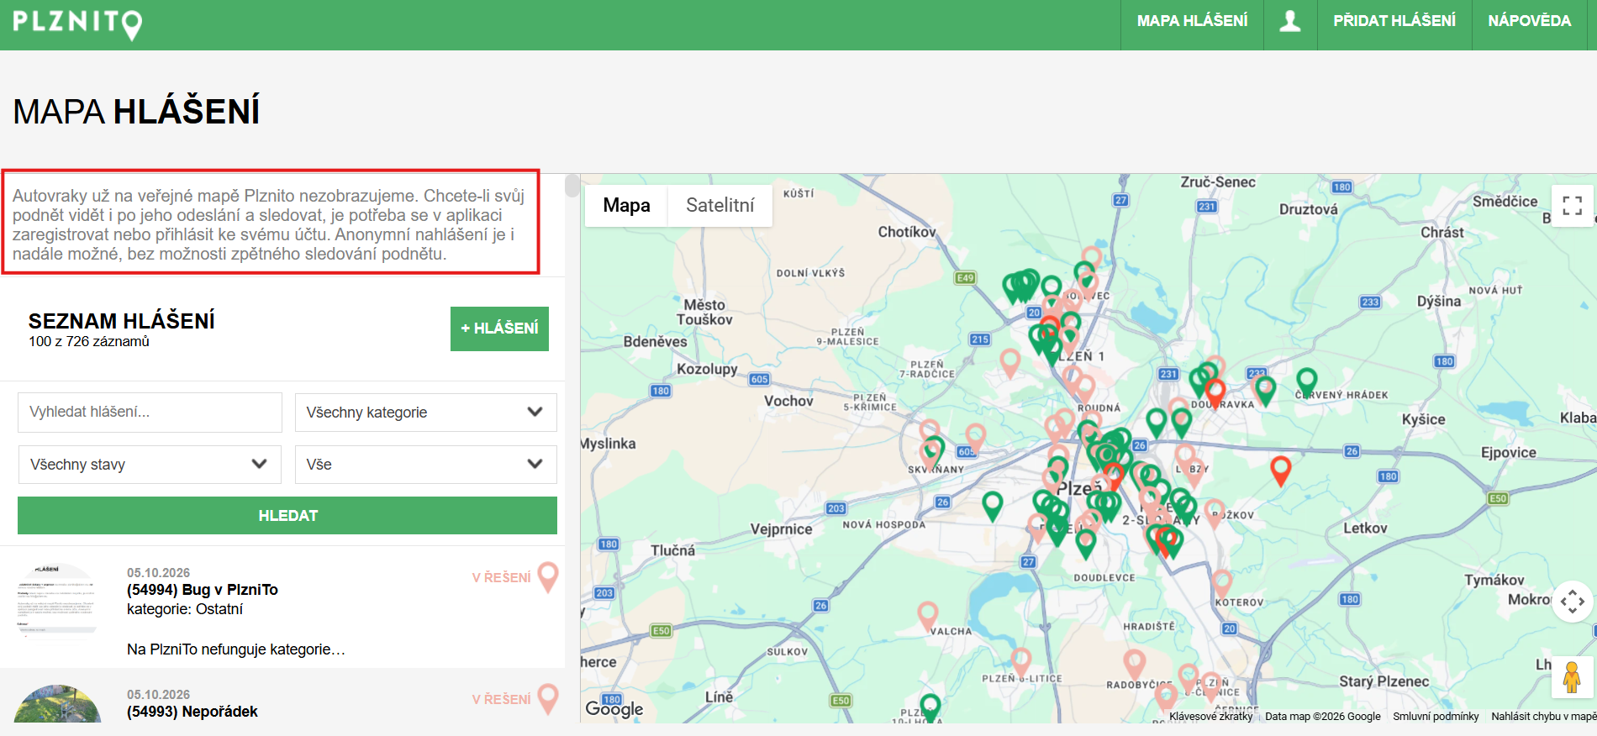The height and width of the screenshot is (736, 1597).
Task: Switch to the Mapa map type tab
Action: click(x=626, y=206)
